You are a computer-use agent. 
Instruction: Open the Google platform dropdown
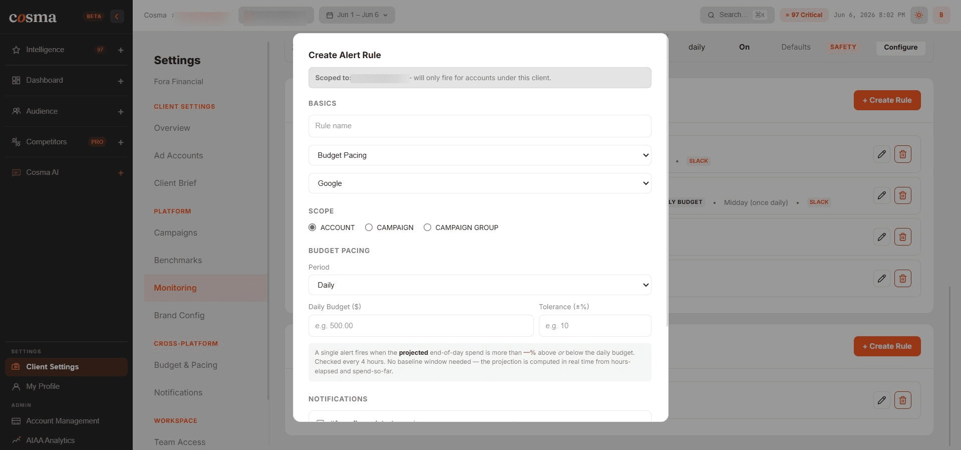480,183
